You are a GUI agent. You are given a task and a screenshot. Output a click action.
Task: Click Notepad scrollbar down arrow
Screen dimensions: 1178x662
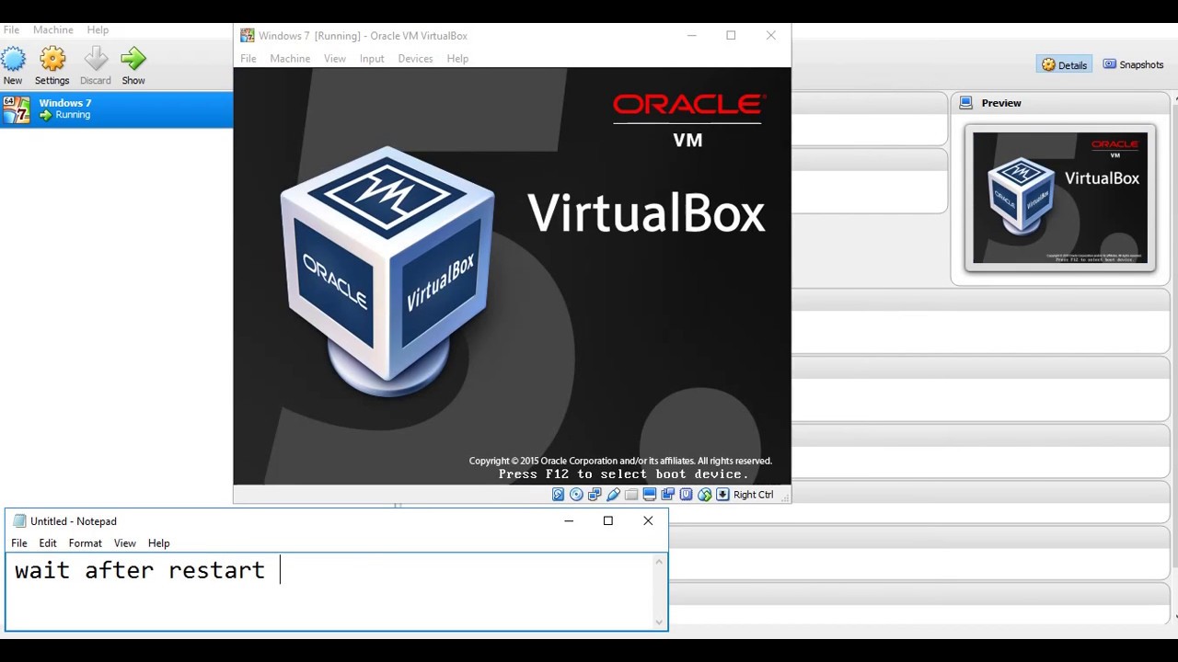coord(659,622)
